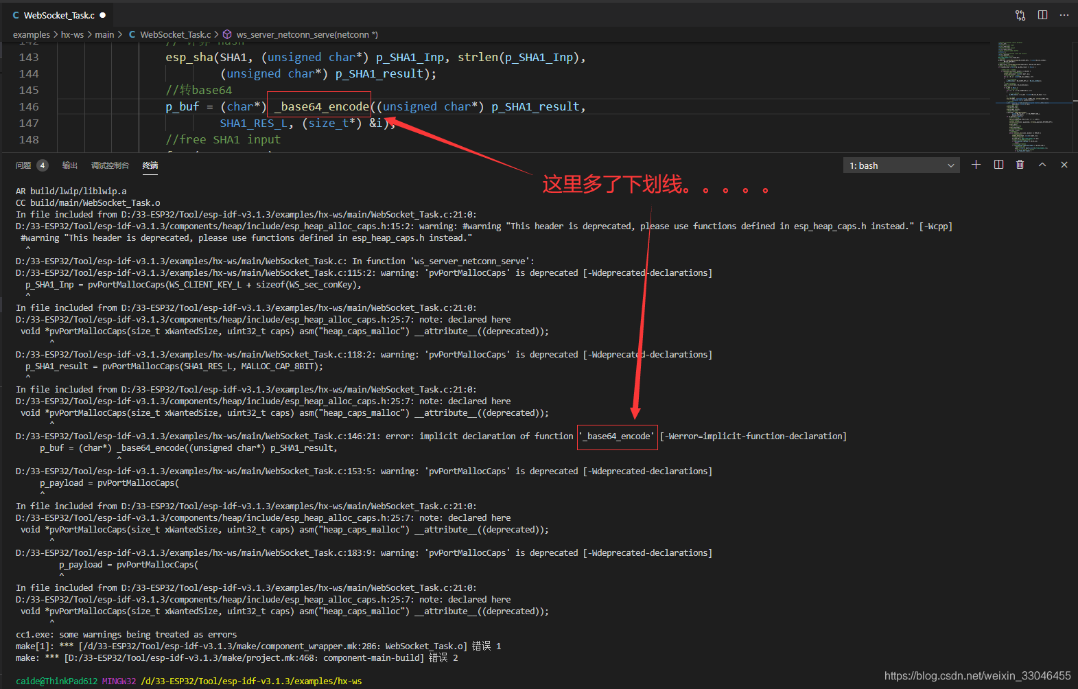Switch to the 输出 (Output) panel tab
Viewport: 1078px width, 689px height.
70,165
